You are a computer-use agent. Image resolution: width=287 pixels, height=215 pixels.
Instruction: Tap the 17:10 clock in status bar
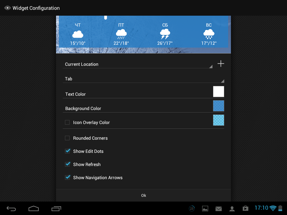click(261, 208)
